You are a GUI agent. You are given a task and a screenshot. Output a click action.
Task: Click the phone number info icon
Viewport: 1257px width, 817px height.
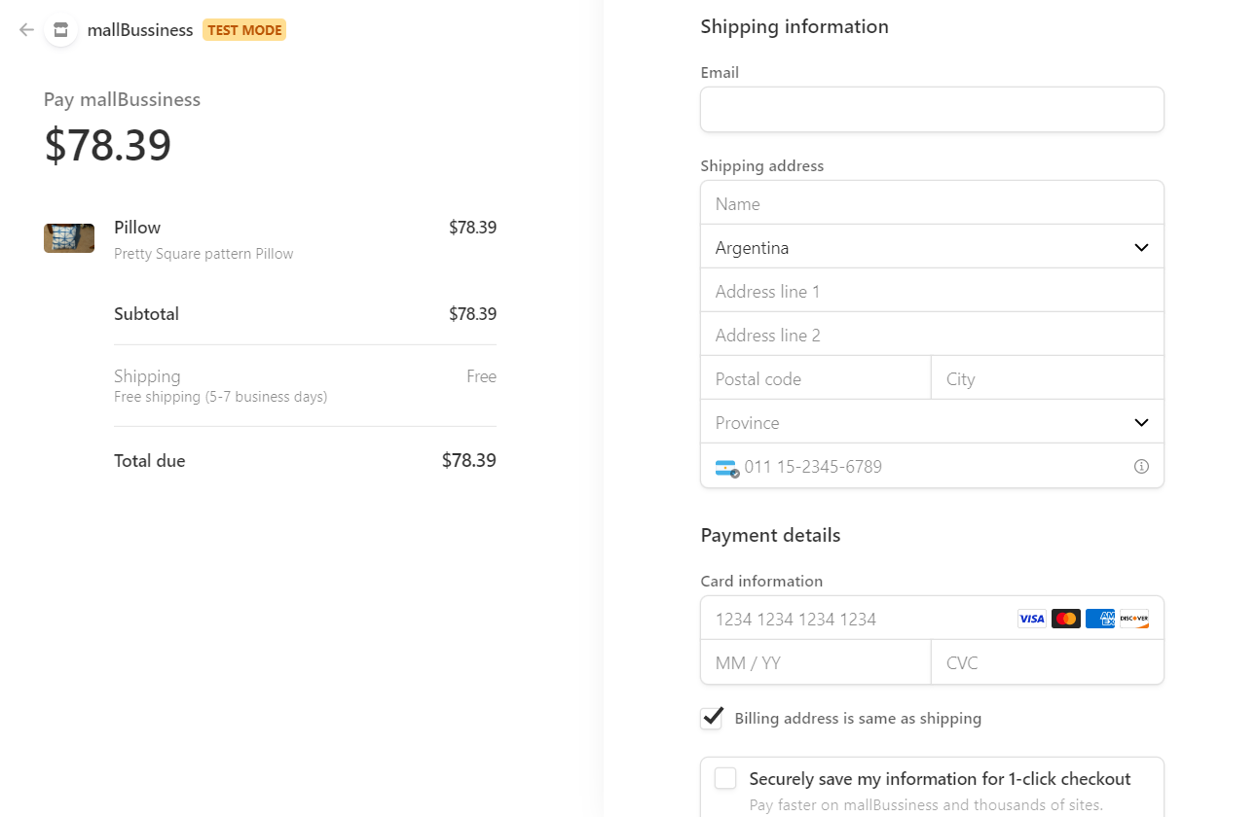pos(1141,467)
